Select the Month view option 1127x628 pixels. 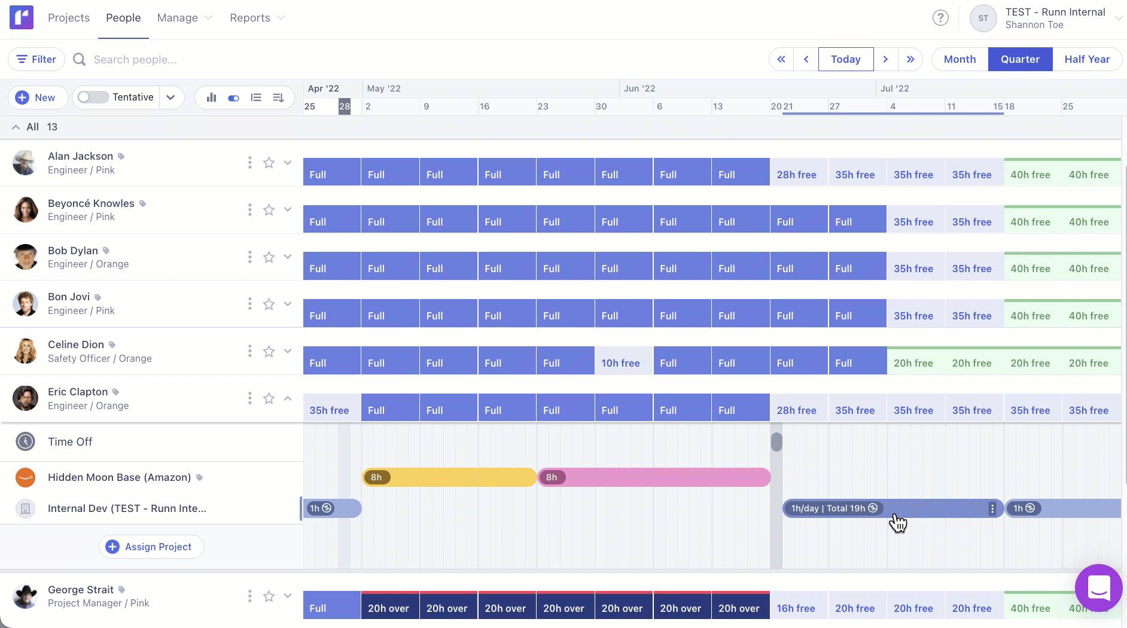point(960,59)
